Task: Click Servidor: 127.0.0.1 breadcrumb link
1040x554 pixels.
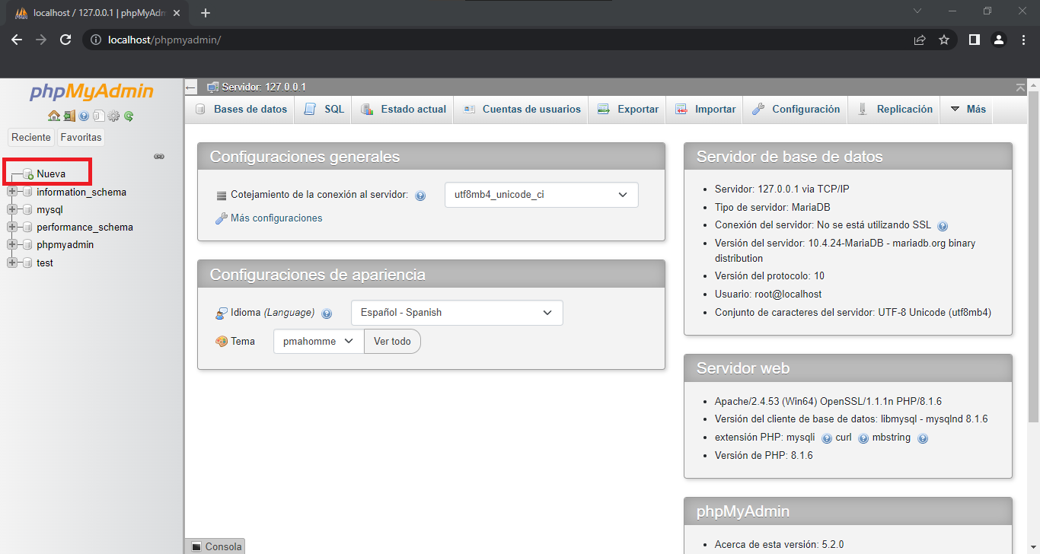Action: [263, 88]
